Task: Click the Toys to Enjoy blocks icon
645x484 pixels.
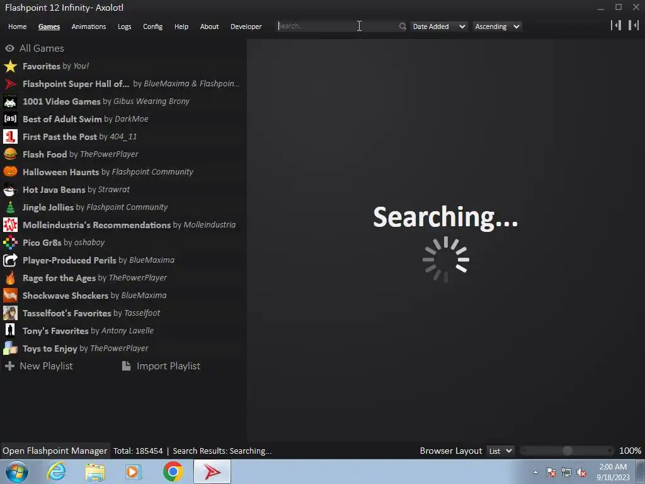Action: (x=10, y=349)
